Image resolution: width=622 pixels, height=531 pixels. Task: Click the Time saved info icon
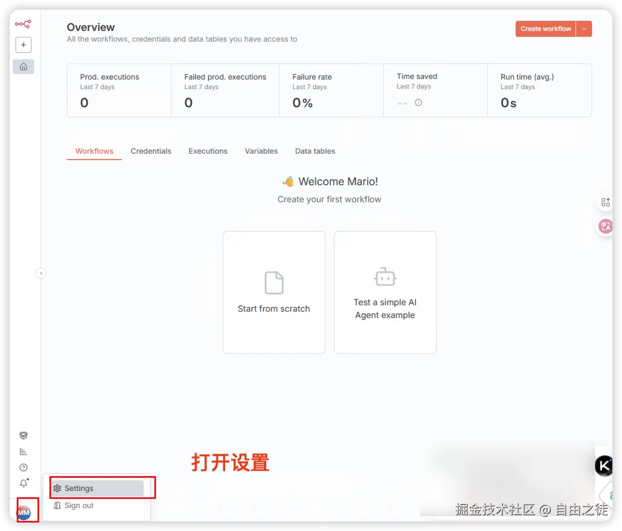coord(418,102)
